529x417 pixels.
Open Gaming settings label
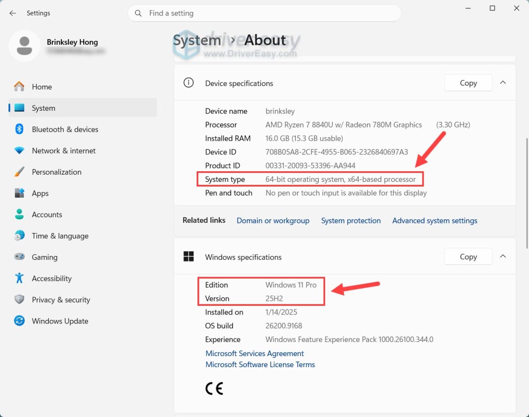(45, 257)
